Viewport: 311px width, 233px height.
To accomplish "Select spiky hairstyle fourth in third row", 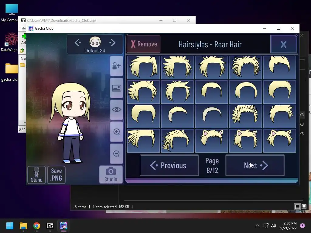I will [x=245, y=116].
